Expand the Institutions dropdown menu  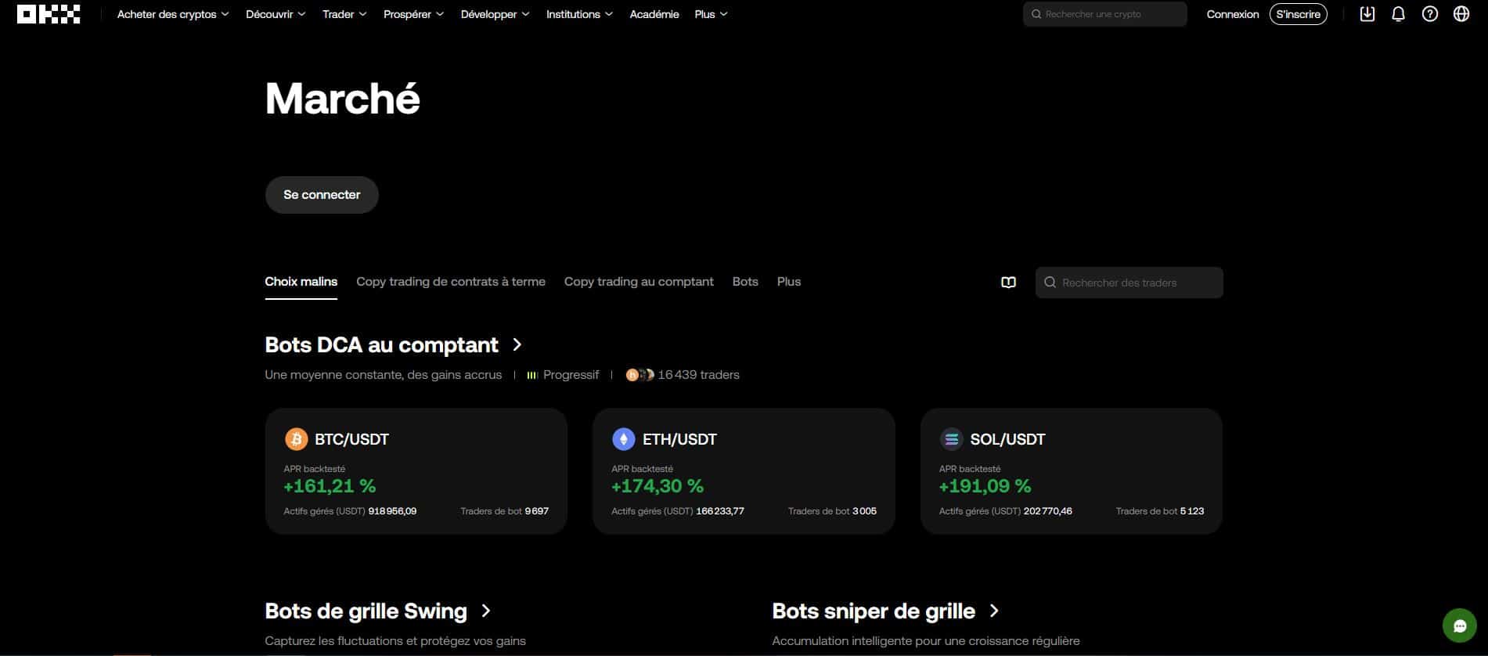point(578,14)
